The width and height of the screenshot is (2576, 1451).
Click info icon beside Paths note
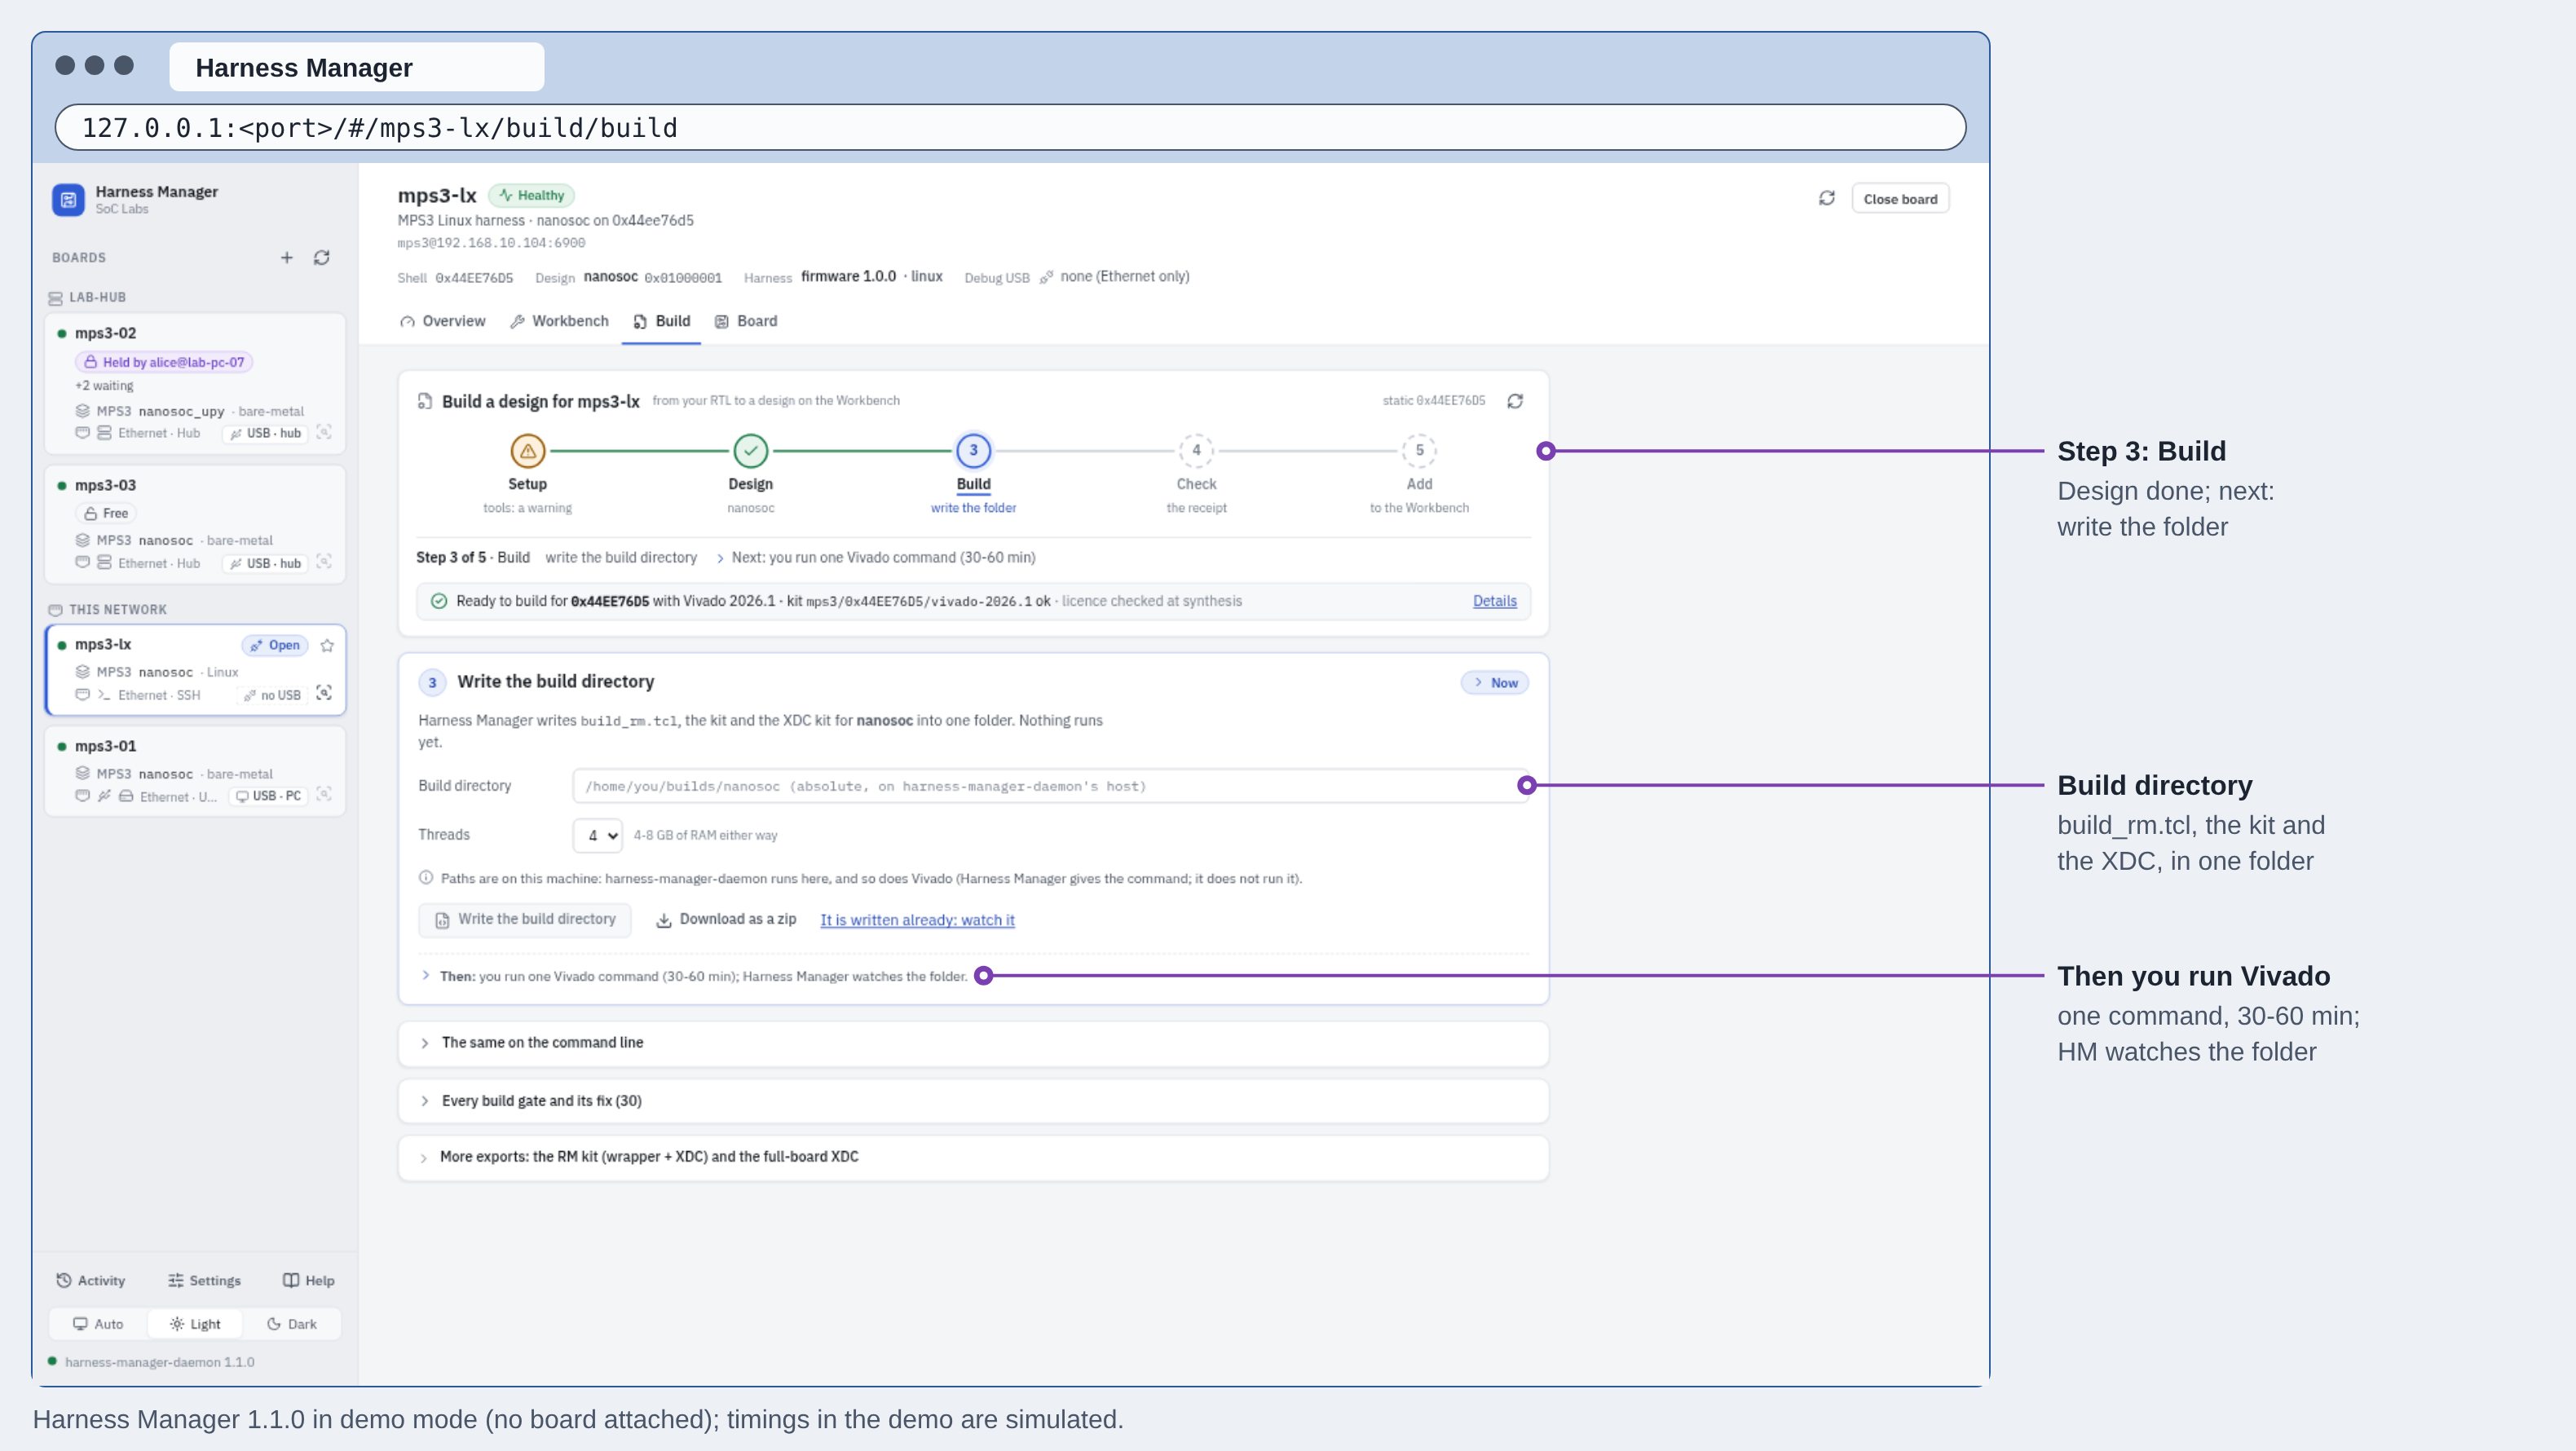pyautogui.click(x=426, y=878)
